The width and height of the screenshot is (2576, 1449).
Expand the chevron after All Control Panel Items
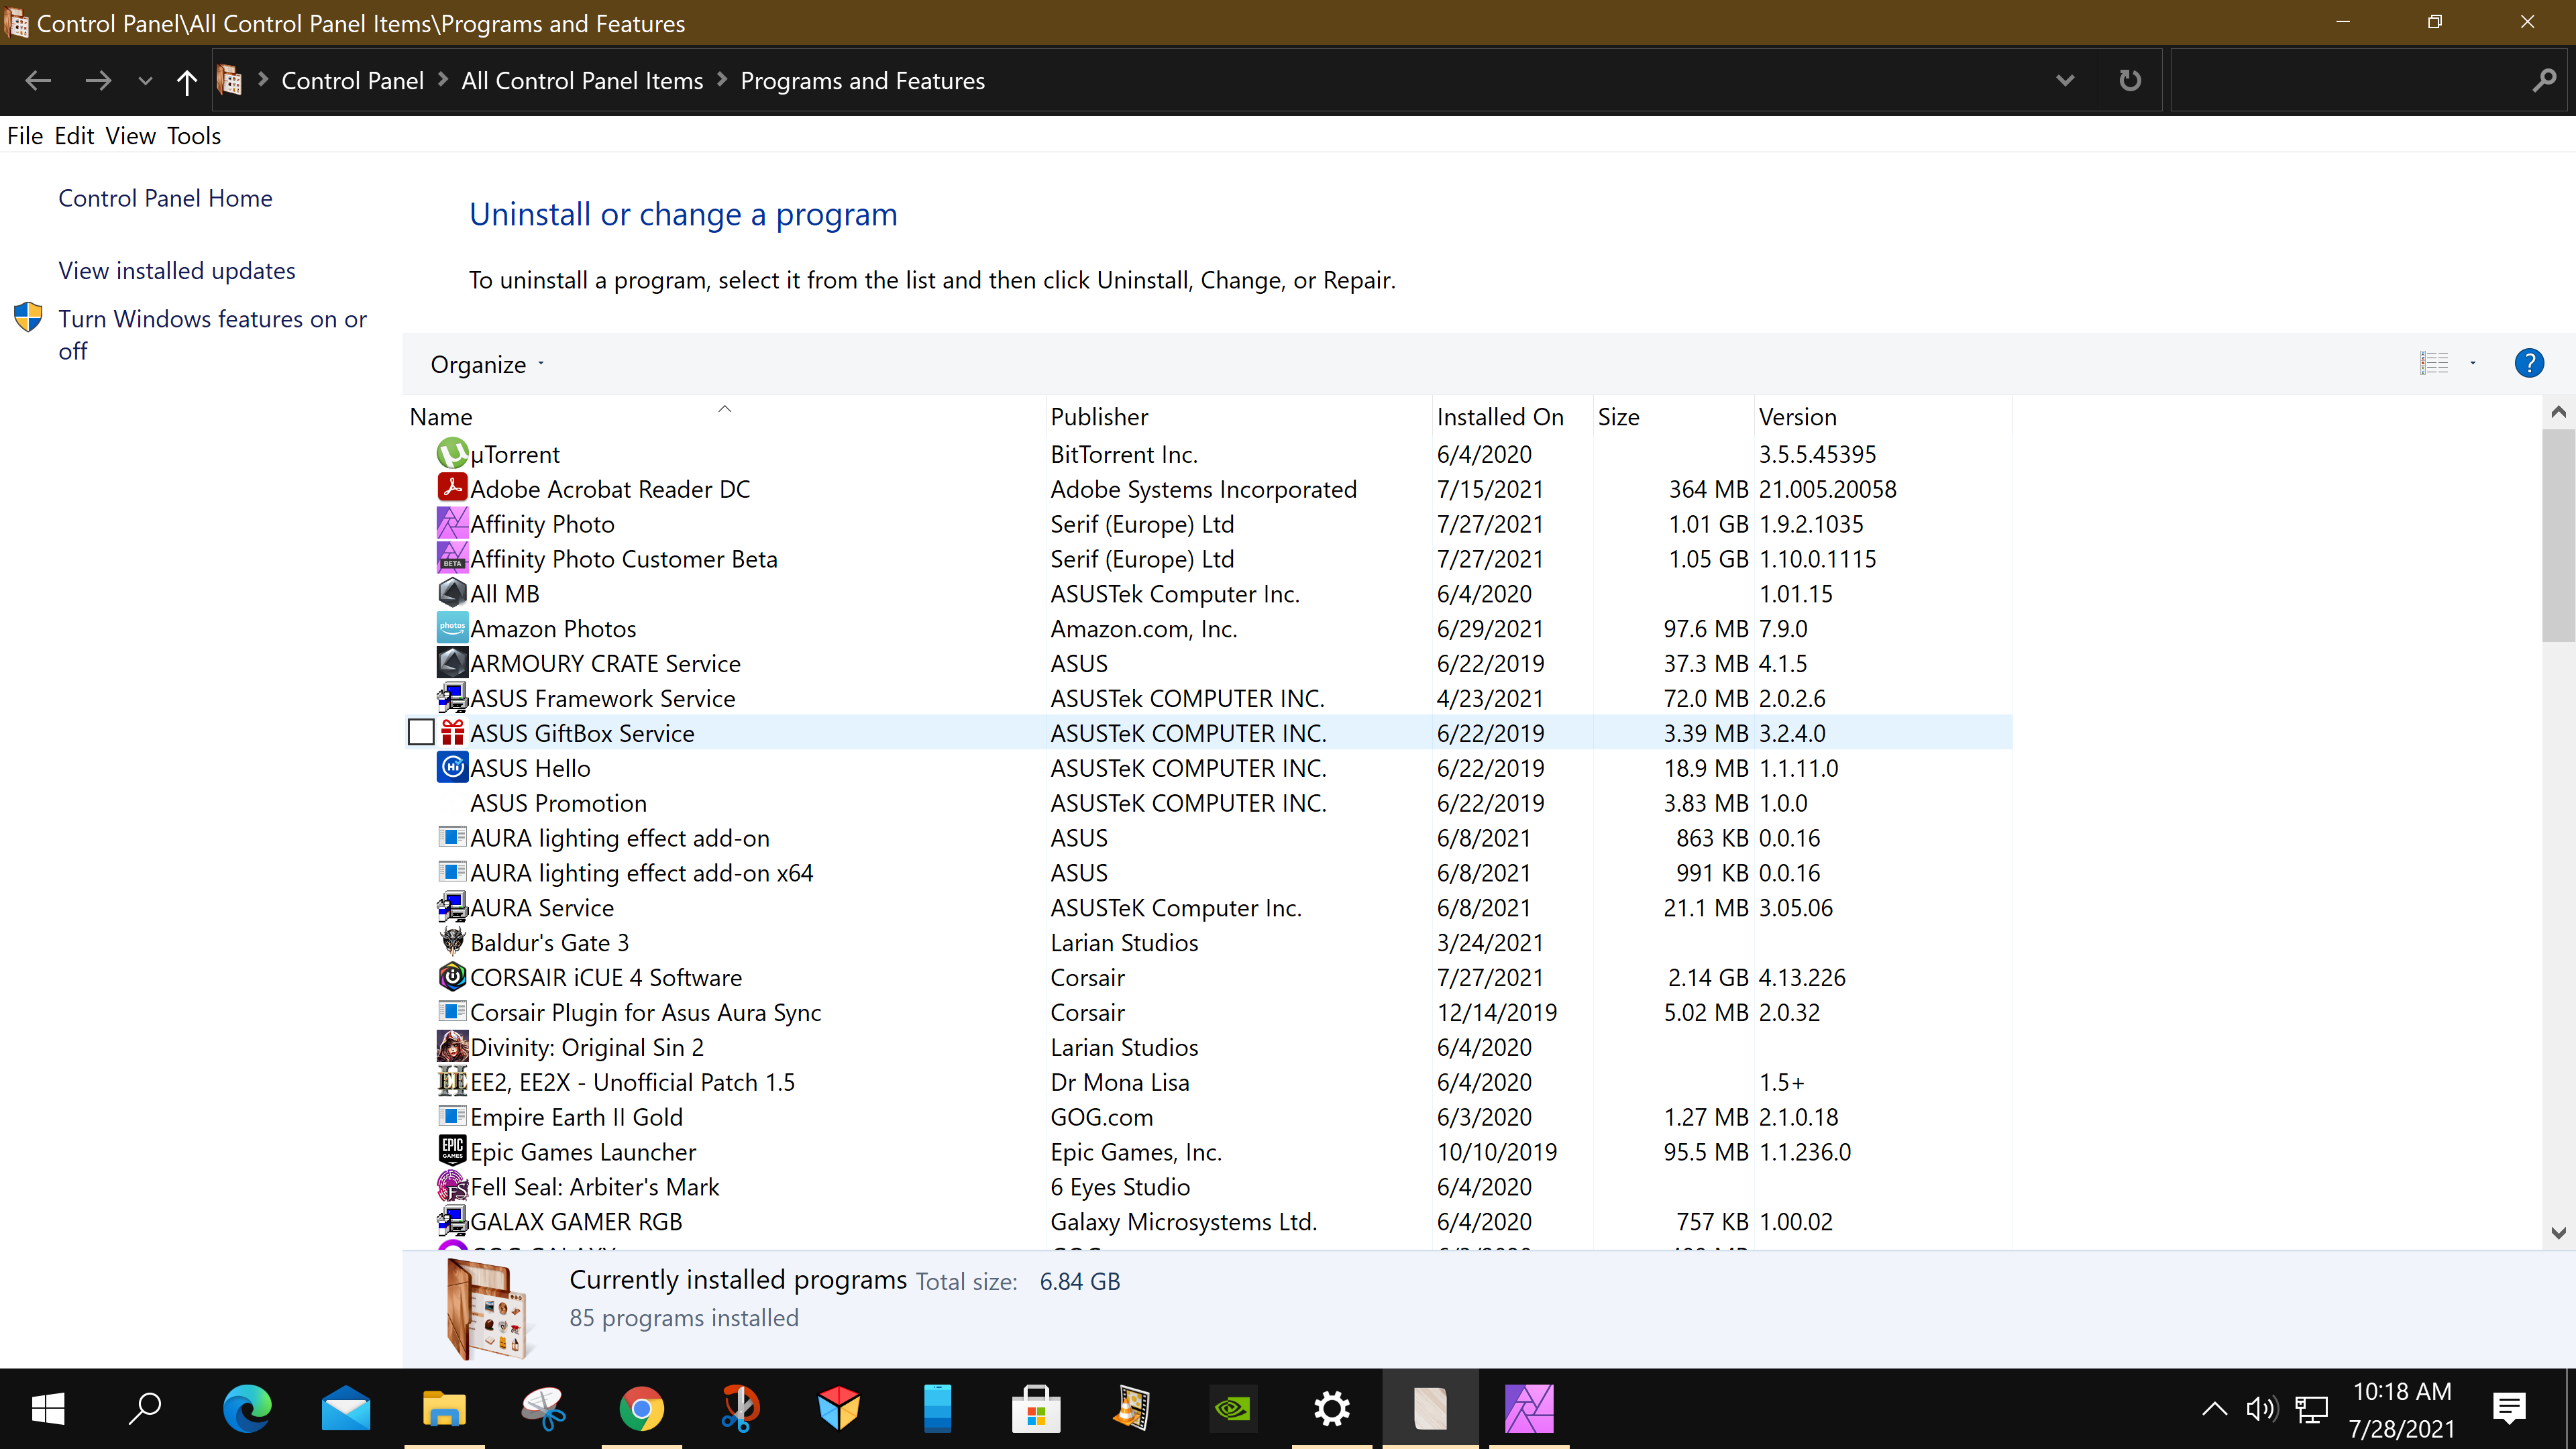click(x=722, y=80)
